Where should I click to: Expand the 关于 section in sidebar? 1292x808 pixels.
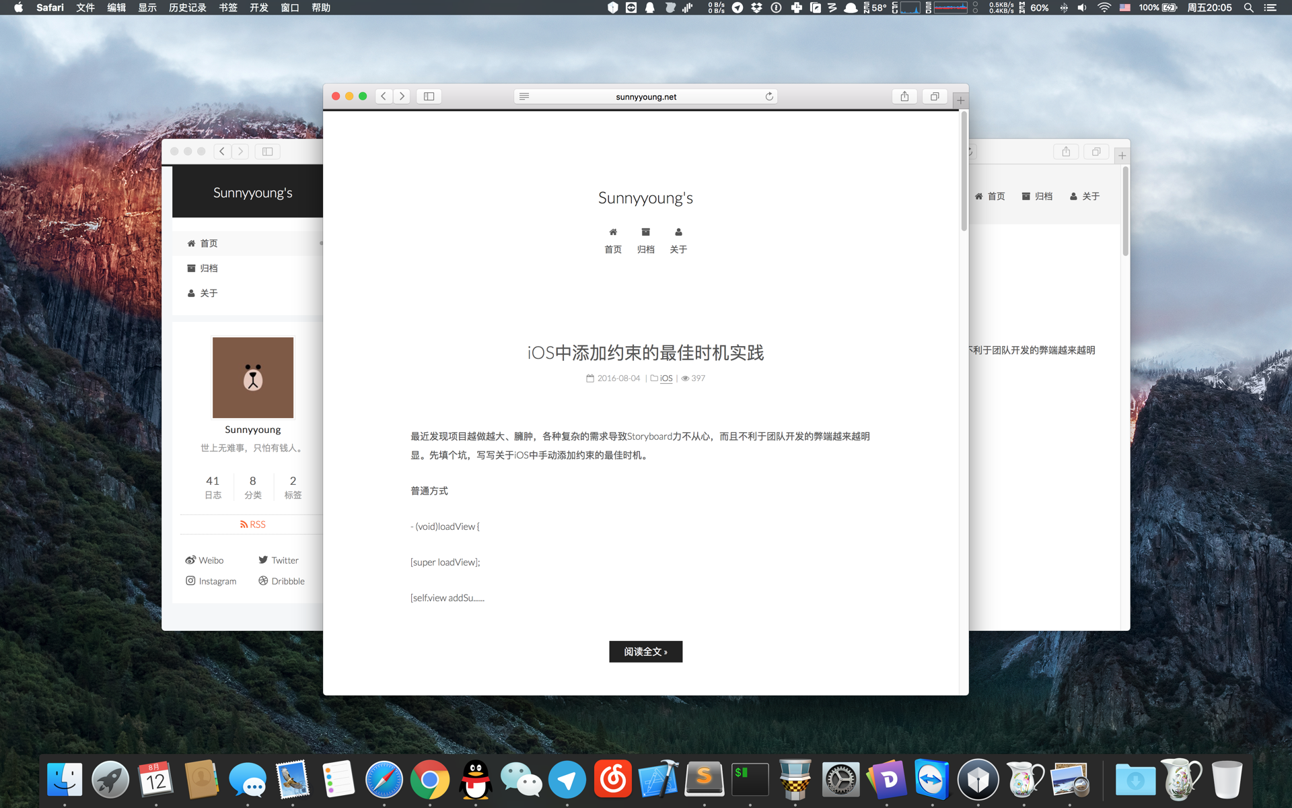209,292
